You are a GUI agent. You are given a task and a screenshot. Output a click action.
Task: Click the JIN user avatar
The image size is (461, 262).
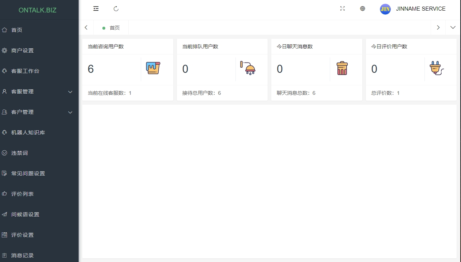tap(385, 9)
